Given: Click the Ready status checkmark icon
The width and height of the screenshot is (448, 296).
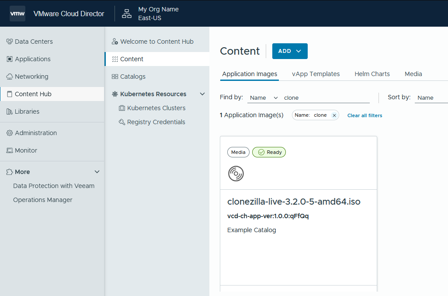Looking at the screenshot, I should pyautogui.click(x=261, y=152).
